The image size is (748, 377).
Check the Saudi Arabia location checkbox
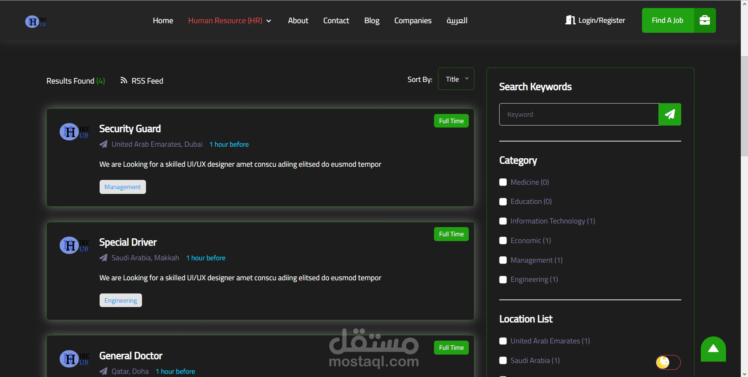(x=503, y=361)
